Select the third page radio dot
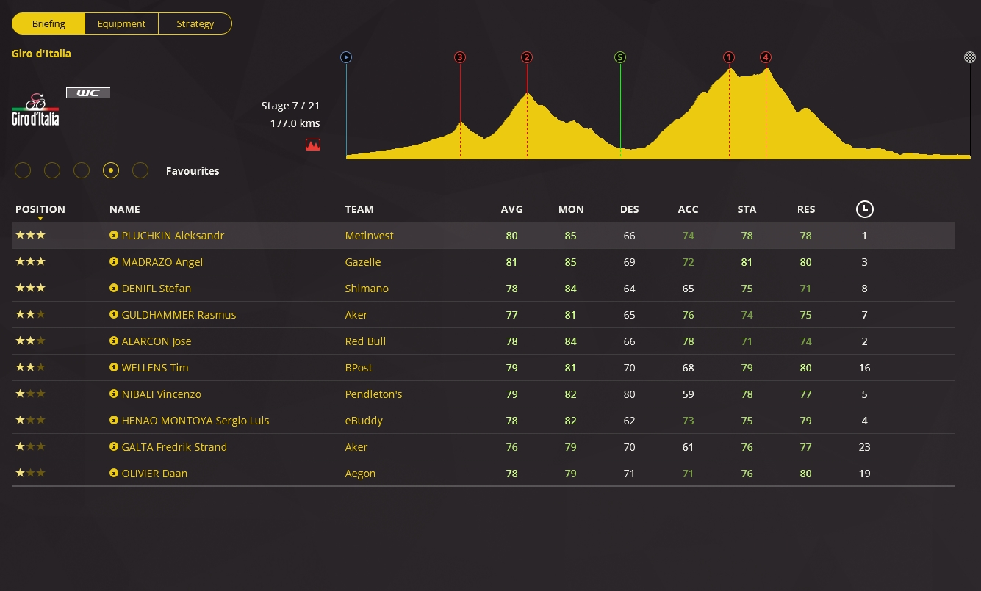 [82, 170]
